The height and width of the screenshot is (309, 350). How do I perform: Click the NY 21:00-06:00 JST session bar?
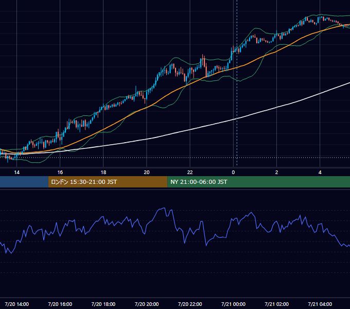(x=259, y=182)
